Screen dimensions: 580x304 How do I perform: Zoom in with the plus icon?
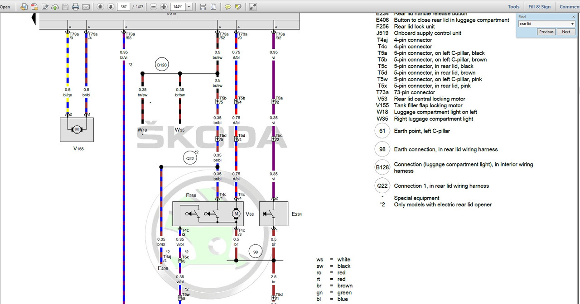163,7
